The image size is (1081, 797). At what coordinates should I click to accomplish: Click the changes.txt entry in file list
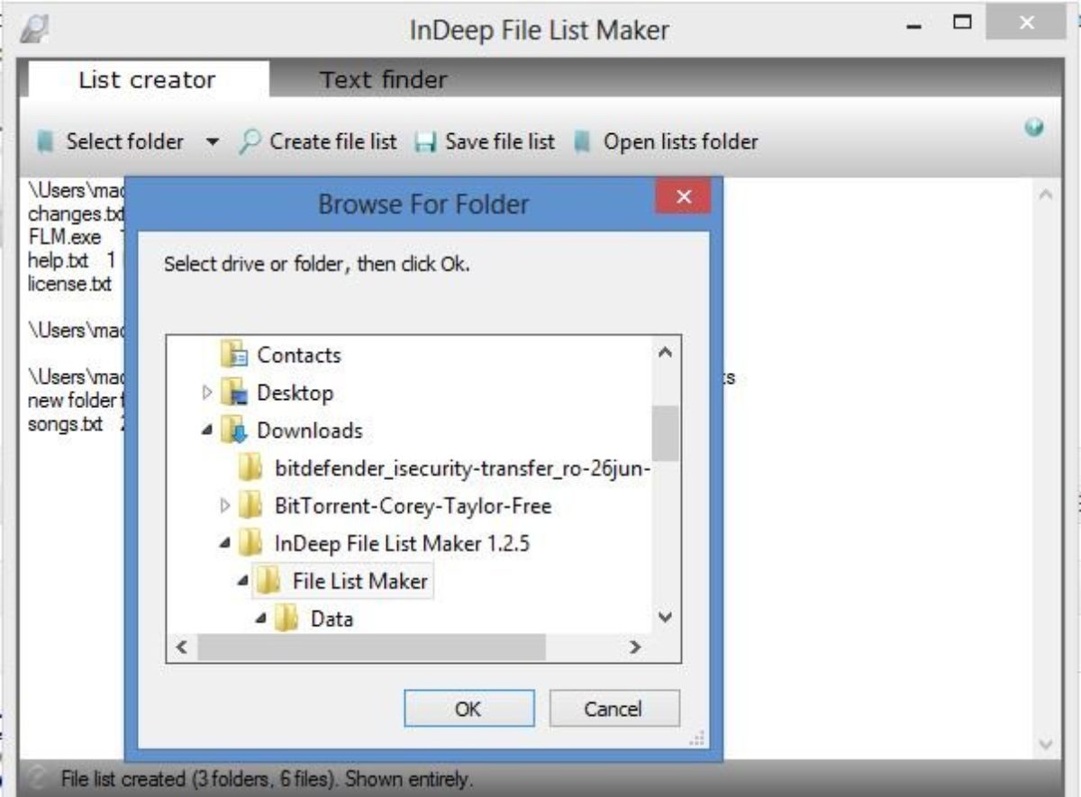[x=76, y=214]
